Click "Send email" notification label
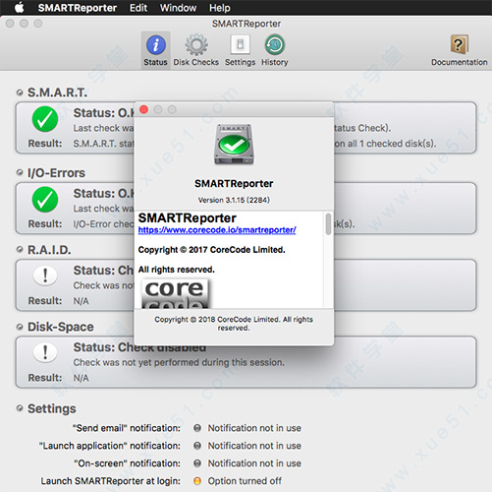The image size is (492, 492). 126,428
